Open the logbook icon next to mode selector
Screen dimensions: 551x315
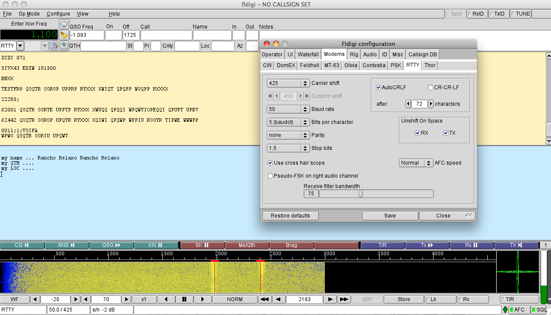coord(54,46)
